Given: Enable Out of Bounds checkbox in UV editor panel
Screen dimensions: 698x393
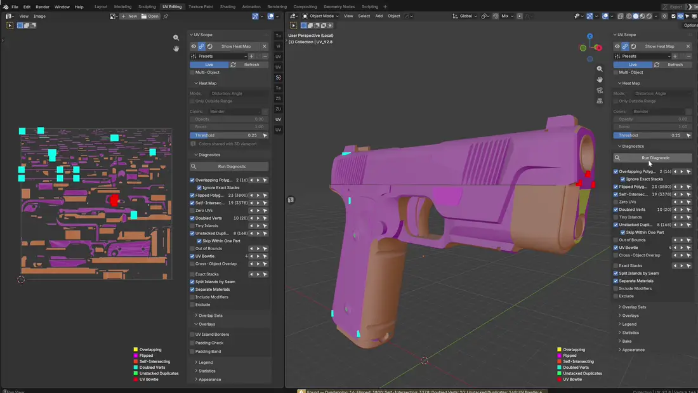Looking at the screenshot, I should click(192, 249).
